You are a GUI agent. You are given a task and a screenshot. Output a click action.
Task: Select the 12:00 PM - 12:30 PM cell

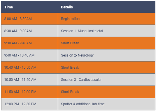point(29,104)
